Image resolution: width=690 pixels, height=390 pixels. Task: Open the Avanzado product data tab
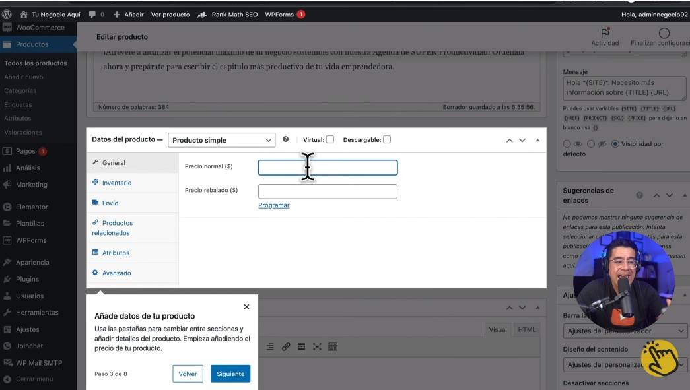tap(133, 273)
